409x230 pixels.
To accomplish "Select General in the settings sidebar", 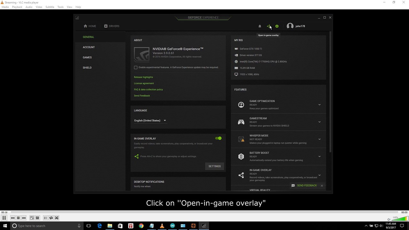I will click(x=89, y=37).
